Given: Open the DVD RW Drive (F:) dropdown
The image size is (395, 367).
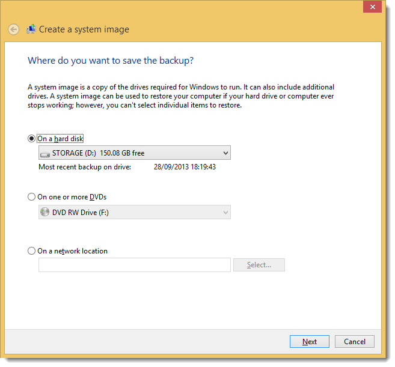Looking at the screenshot, I should [x=135, y=212].
